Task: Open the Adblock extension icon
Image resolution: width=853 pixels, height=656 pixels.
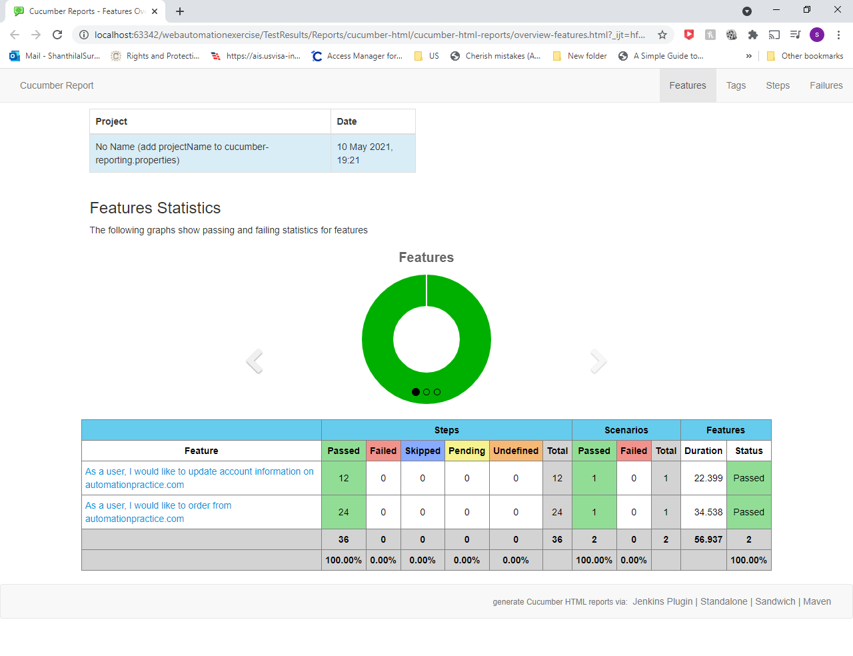Action: click(689, 34)
